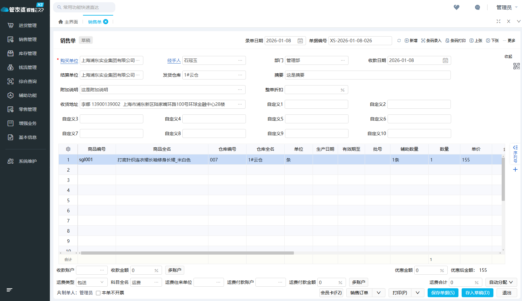The width and height of the screenshot is (522, 301).
Task: Open the 收货地址 selection ellipsis
Action: click(240, 104)
